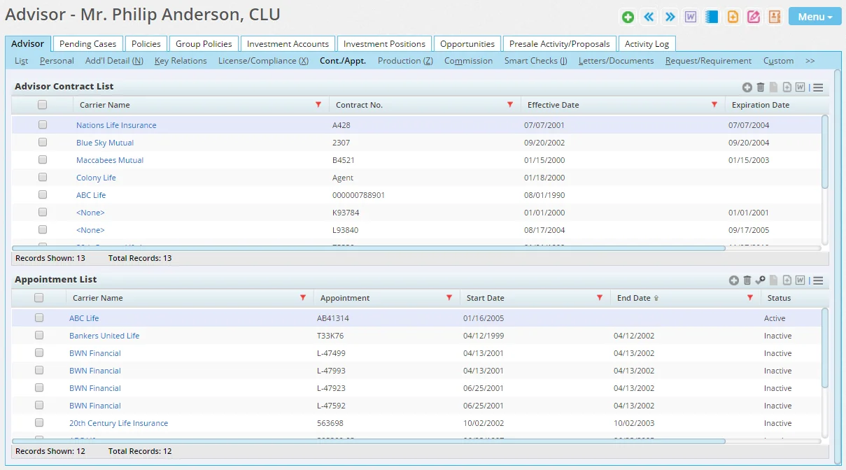Open Carrier Name filter in Advisor Contract List
The image size is (846, 470).
(x=318, y=105)
